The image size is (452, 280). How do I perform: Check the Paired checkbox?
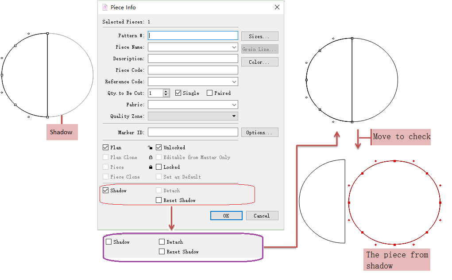[x=210, y=93]
